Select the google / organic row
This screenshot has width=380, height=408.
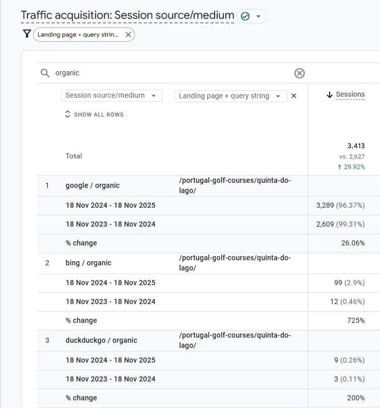92,185
